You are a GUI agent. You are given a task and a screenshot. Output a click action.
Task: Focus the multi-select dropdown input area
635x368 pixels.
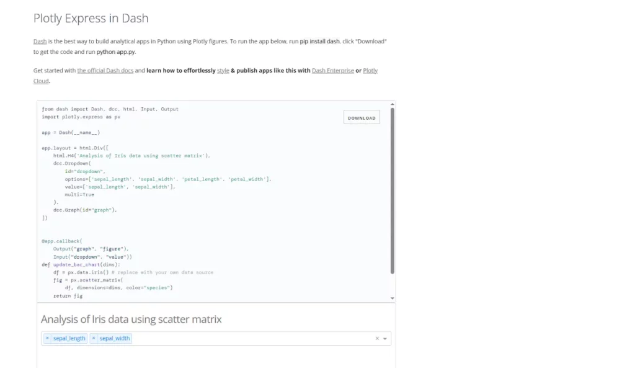point(216,338)
